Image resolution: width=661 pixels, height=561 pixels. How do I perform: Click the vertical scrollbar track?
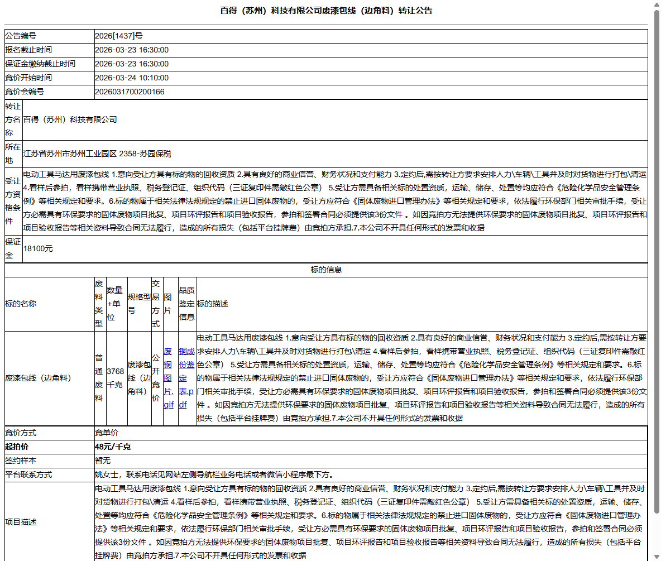[x=655, y=279]
